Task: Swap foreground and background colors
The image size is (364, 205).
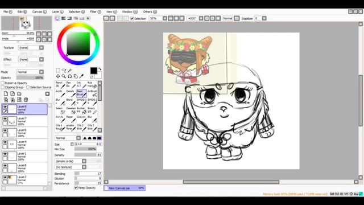Action: point(100,69)
